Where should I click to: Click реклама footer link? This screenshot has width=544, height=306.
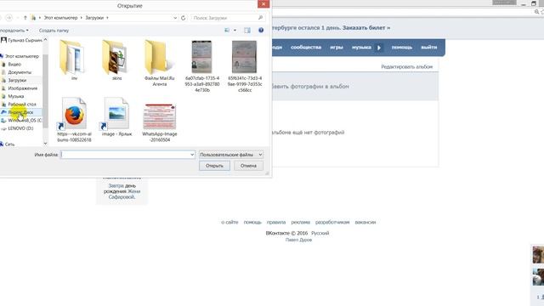(300, 222)
